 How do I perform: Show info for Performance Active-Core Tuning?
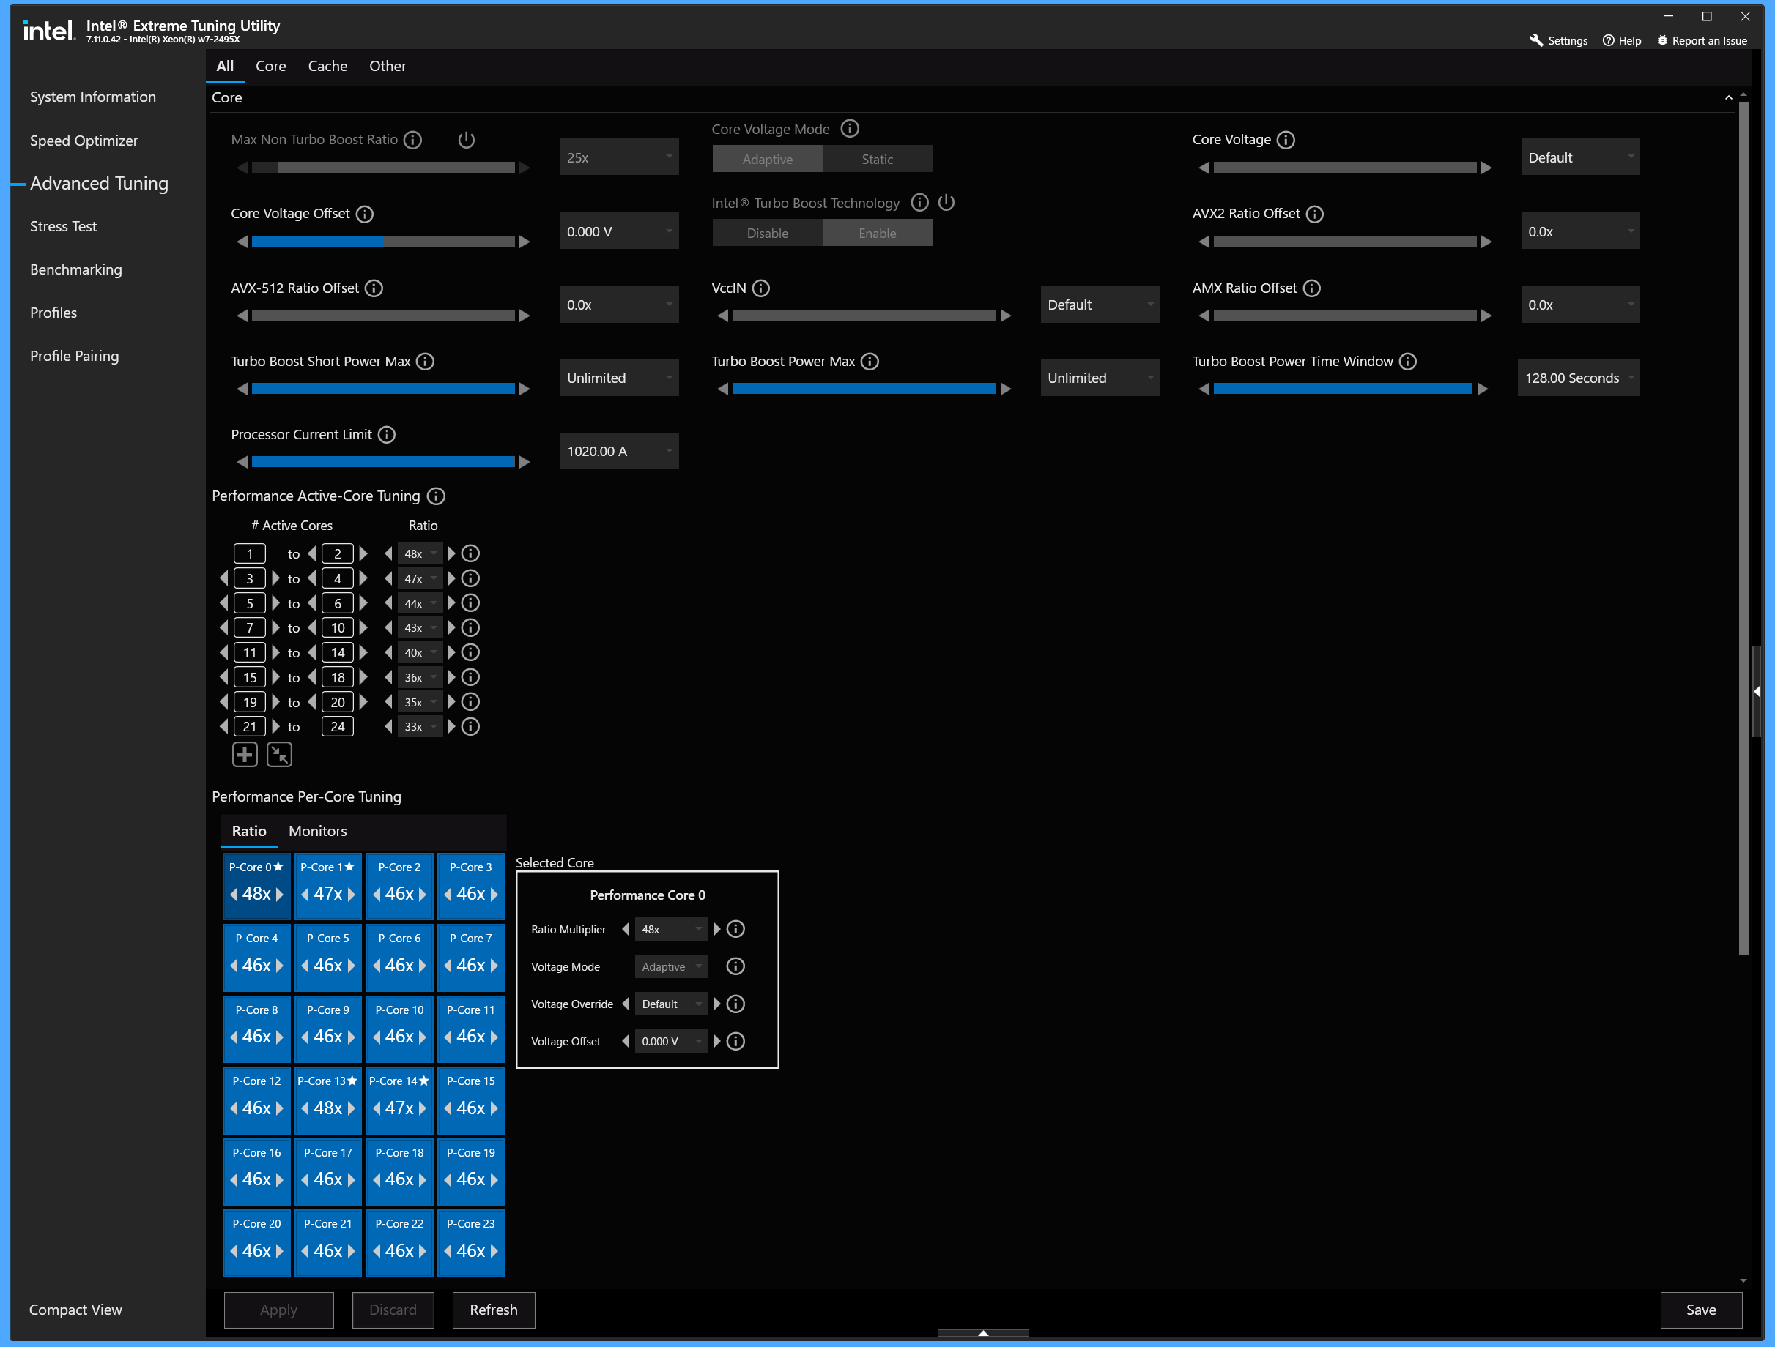tap(436, 496)
